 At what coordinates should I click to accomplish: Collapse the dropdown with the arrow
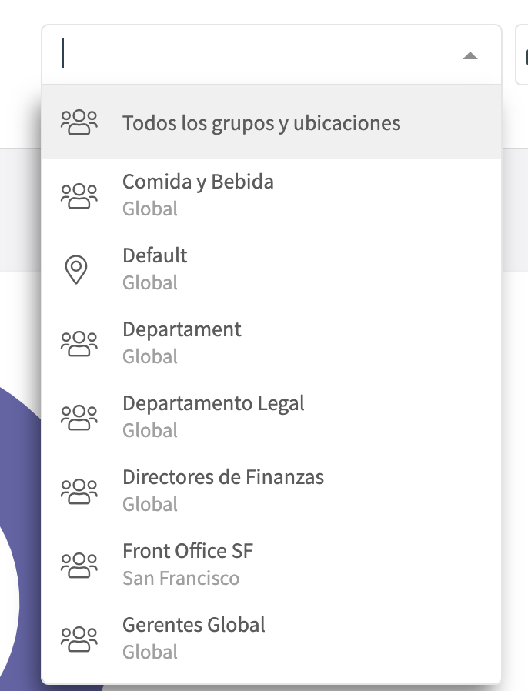[x=470, y=55]
